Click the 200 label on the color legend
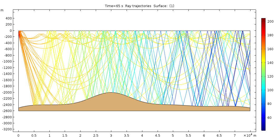Image resolution: width=280 pixels, height=138 pixels. pos(271,22)
